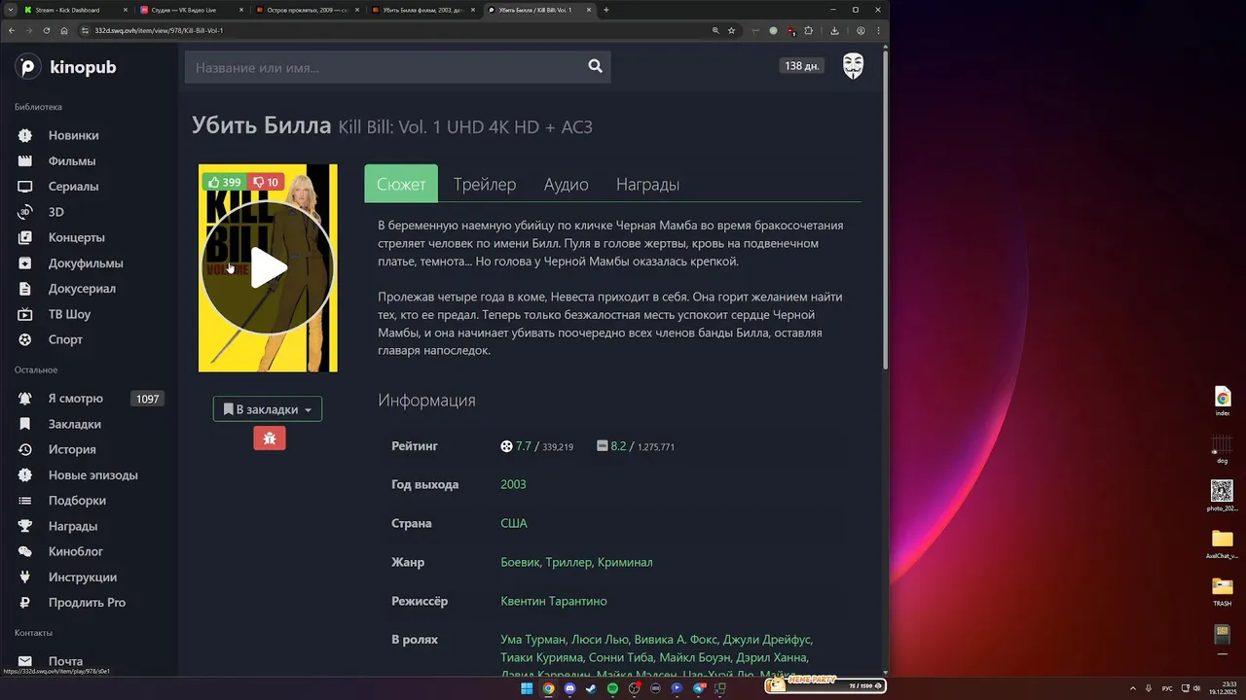Click the 8.2 IMDb rating
This screenshot has width=1246, height=700.
coord(618,446)
